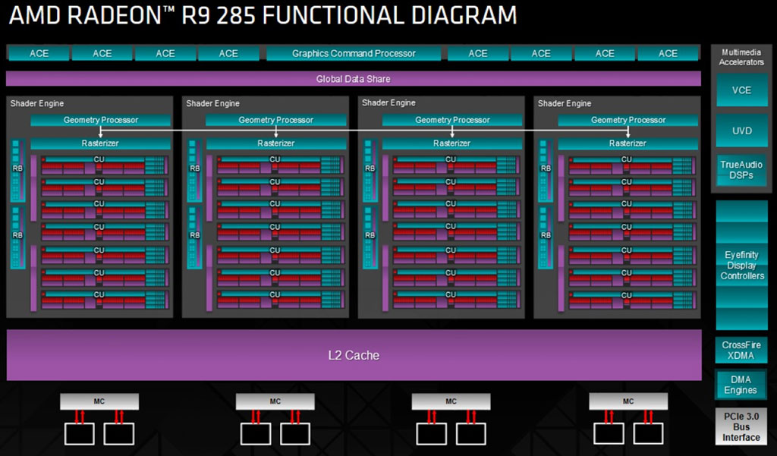Click Rasterizer in the rightmost Shader Engine
The height and width of the screenshot is (456, 777).
pos(628,143)
